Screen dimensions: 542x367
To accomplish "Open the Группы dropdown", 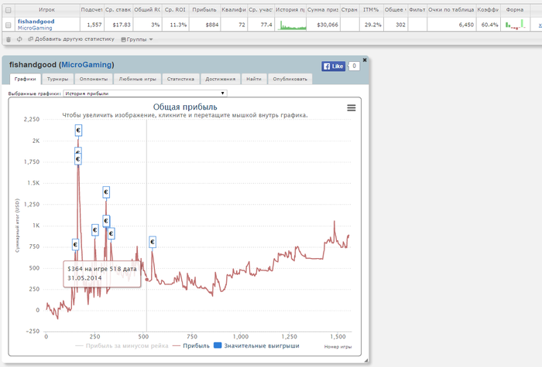I will [137, 39].
